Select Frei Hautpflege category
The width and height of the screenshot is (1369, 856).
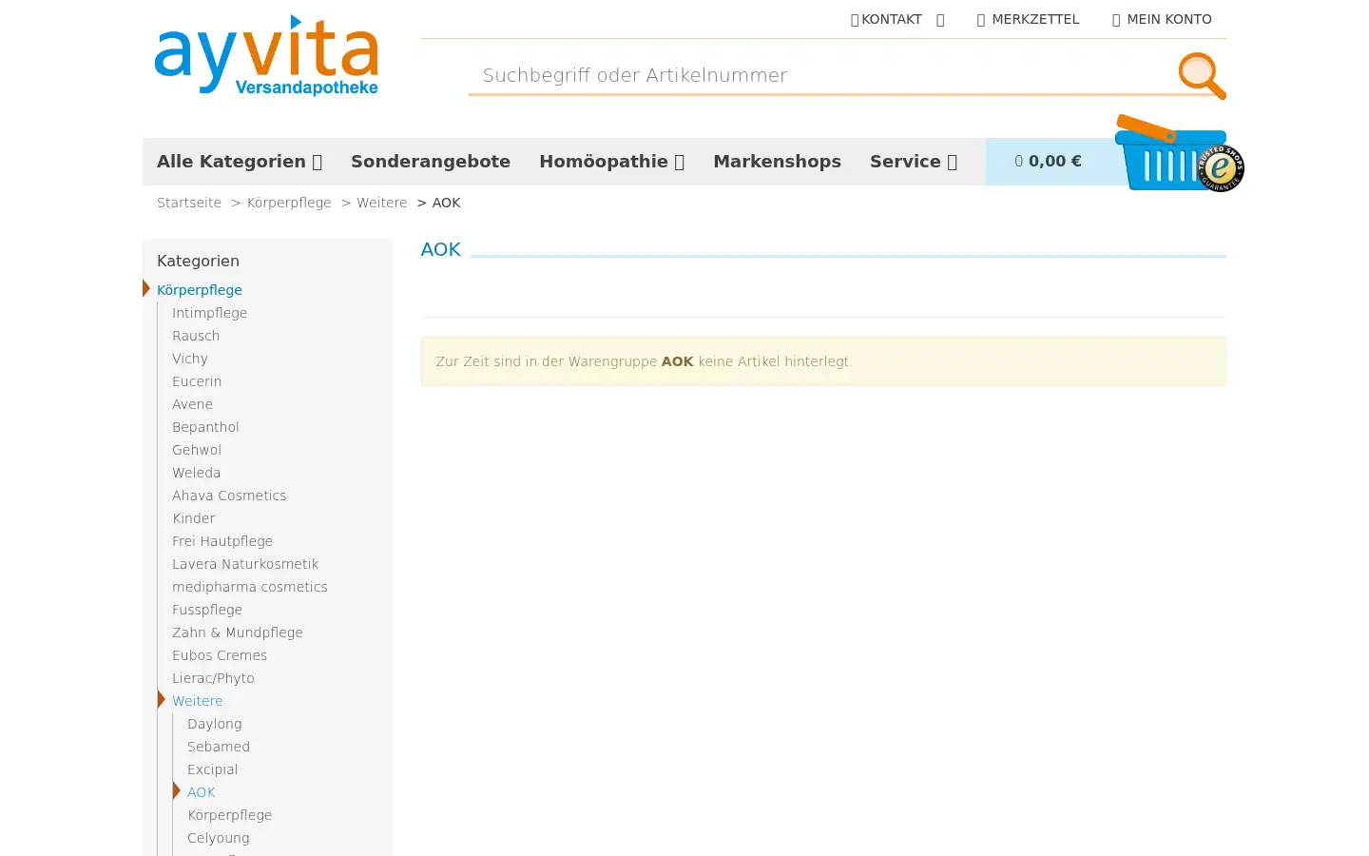(222, 541)
